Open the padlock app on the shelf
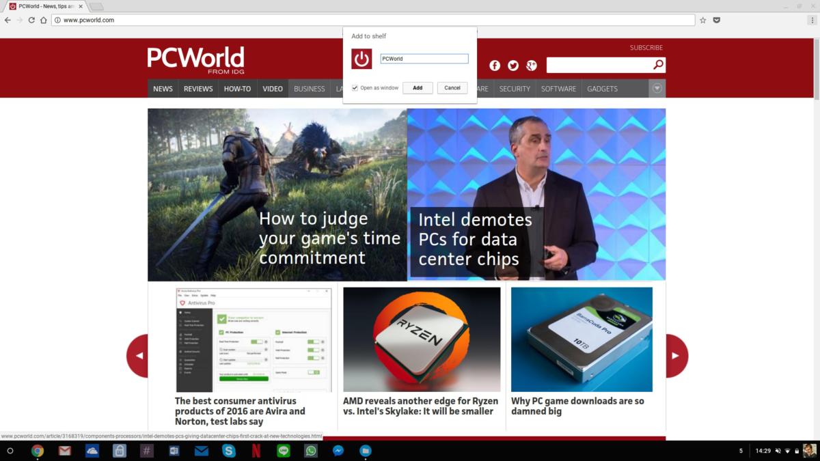Screen dimensions: 820x461 click(120, 451)
